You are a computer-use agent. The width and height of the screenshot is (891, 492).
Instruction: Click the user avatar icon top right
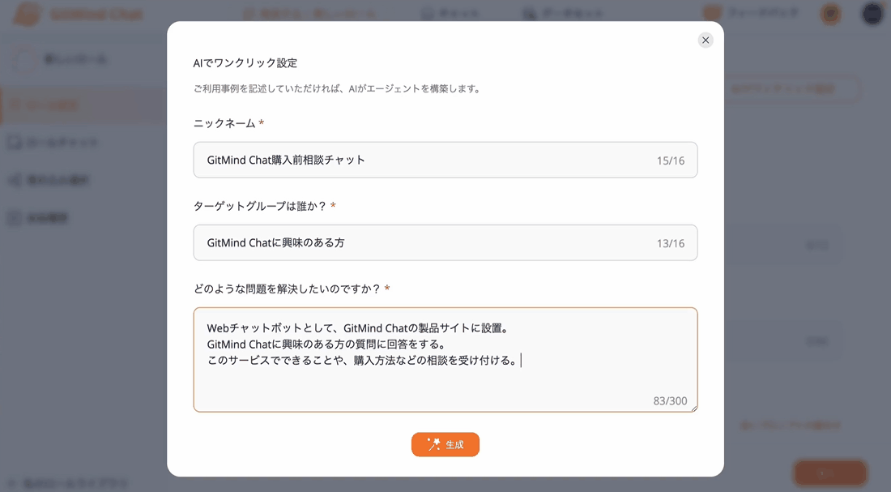click(872, 14)
